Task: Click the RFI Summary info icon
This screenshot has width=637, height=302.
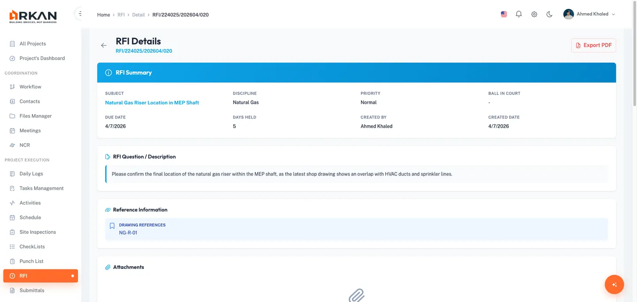Action: (108, 73)
